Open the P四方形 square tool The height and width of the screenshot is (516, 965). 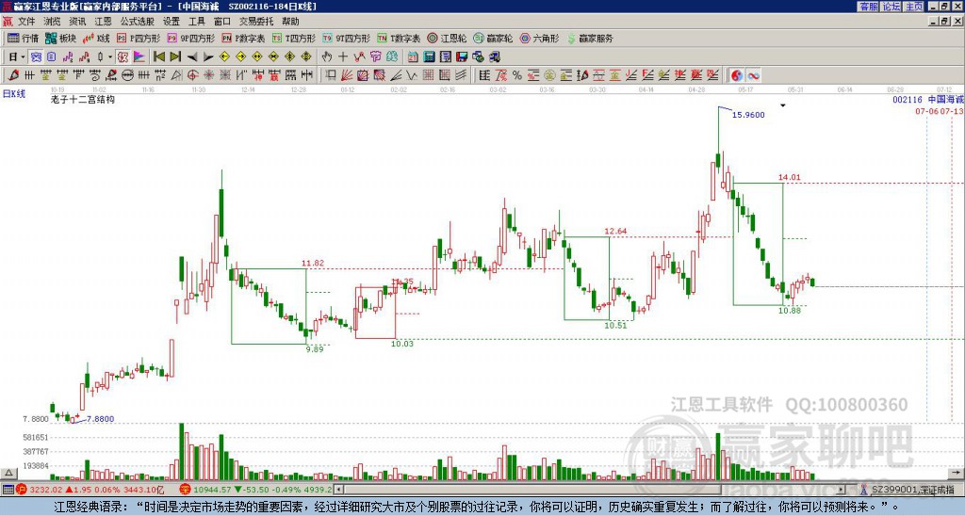pyautogui.click(x=139, y=38)
